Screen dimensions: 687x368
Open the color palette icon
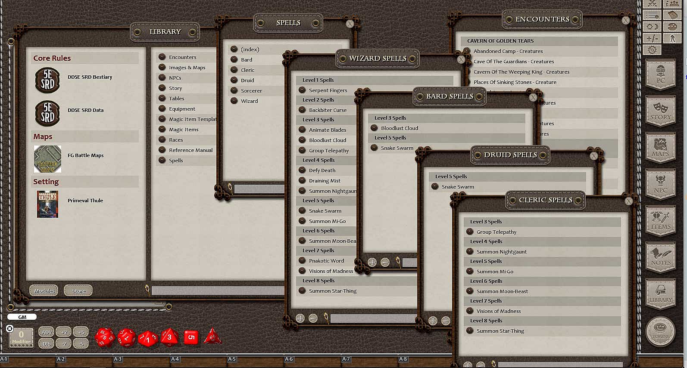tap(672, 27)
